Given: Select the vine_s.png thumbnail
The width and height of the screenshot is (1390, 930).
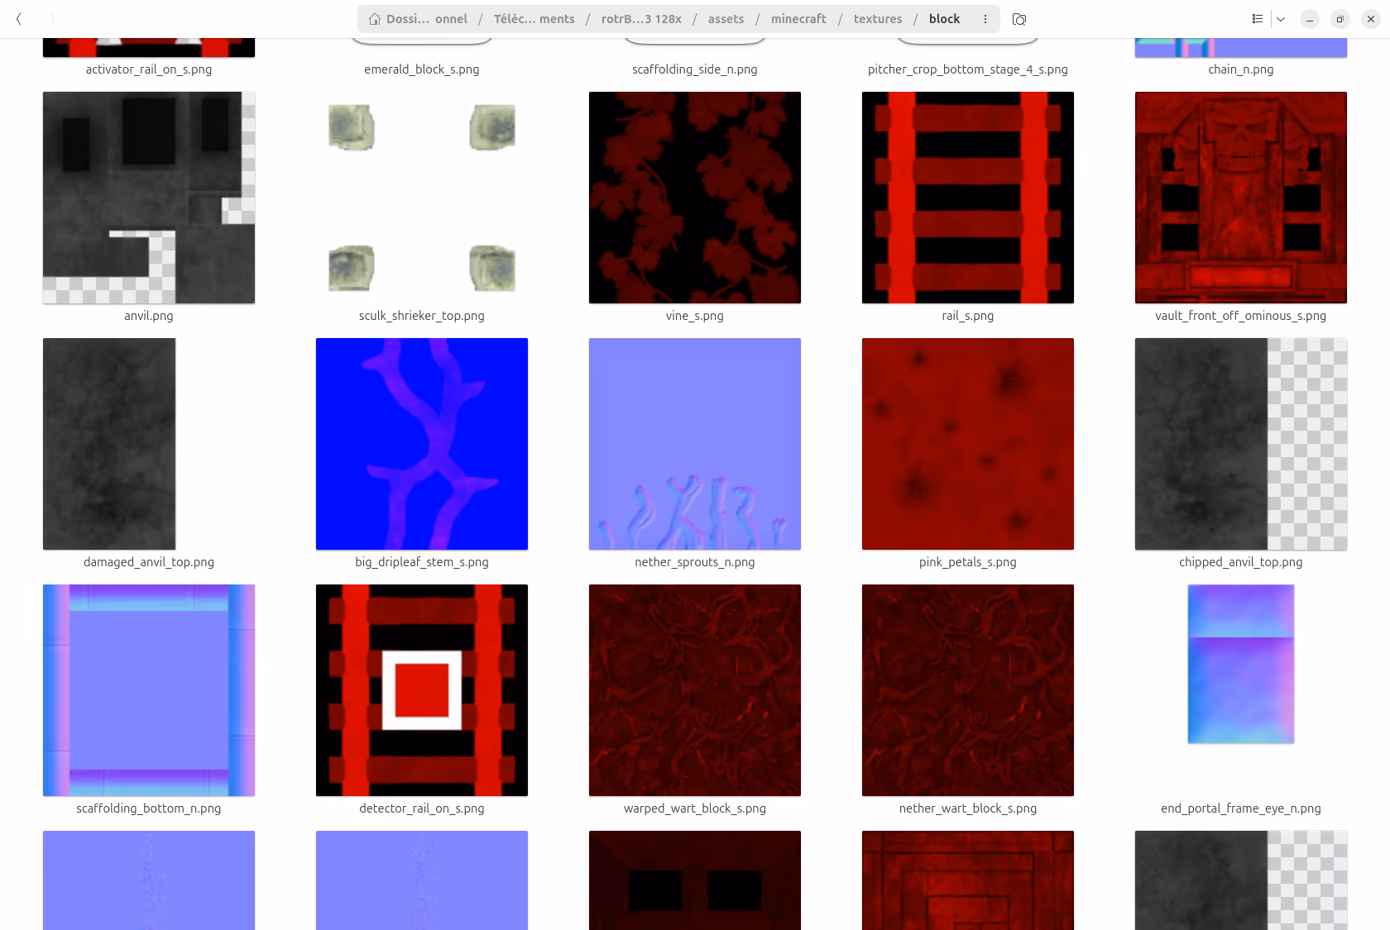Looking at the screenshot, I should pyautogui.click(x=695, y=198).
